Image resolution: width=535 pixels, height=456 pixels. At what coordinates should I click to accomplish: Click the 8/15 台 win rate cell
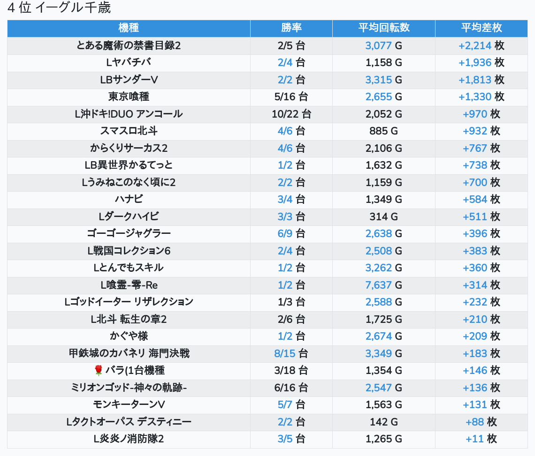coord(291,353)
